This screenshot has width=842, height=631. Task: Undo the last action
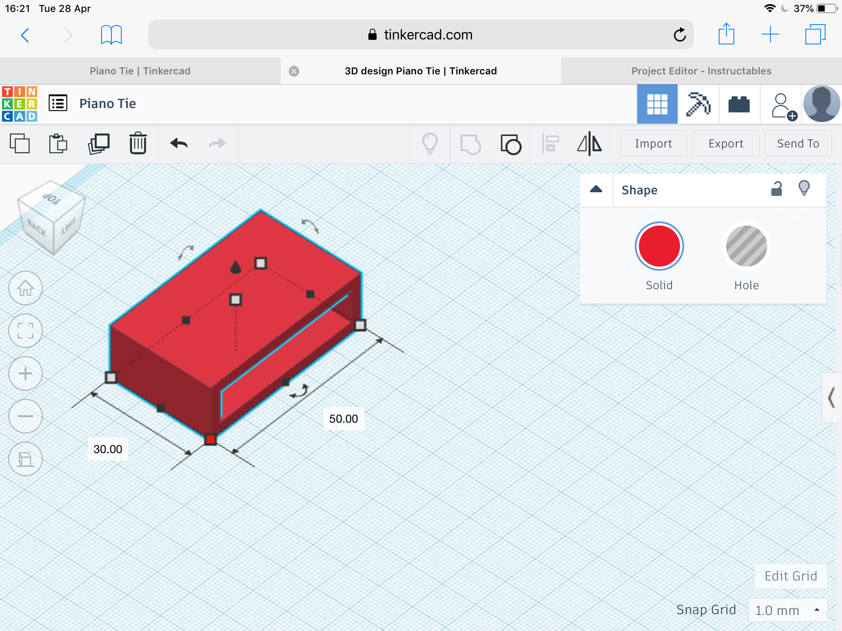point(179,143)
